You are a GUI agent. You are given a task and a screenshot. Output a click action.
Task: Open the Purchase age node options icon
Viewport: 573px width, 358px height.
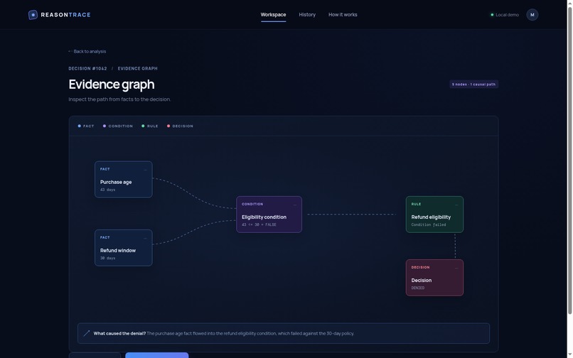click(146, 170)
